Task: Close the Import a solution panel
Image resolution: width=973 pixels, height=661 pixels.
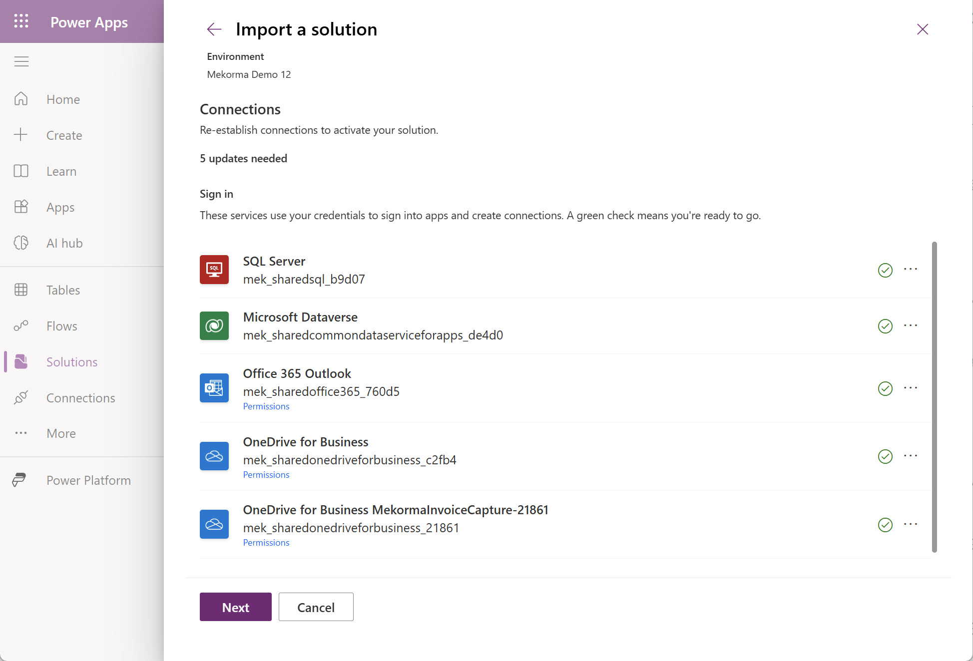Action: tap(923, 29)
